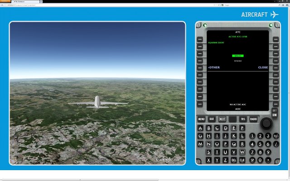This screenshot has width=290, height=181.
Task: Tap number key 8
Action: [260, 152]
